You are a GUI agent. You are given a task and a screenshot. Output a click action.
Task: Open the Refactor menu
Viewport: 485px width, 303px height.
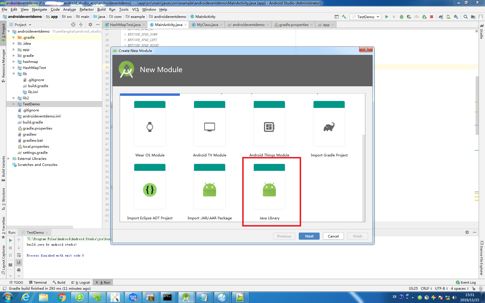click(x=87, y=9)
